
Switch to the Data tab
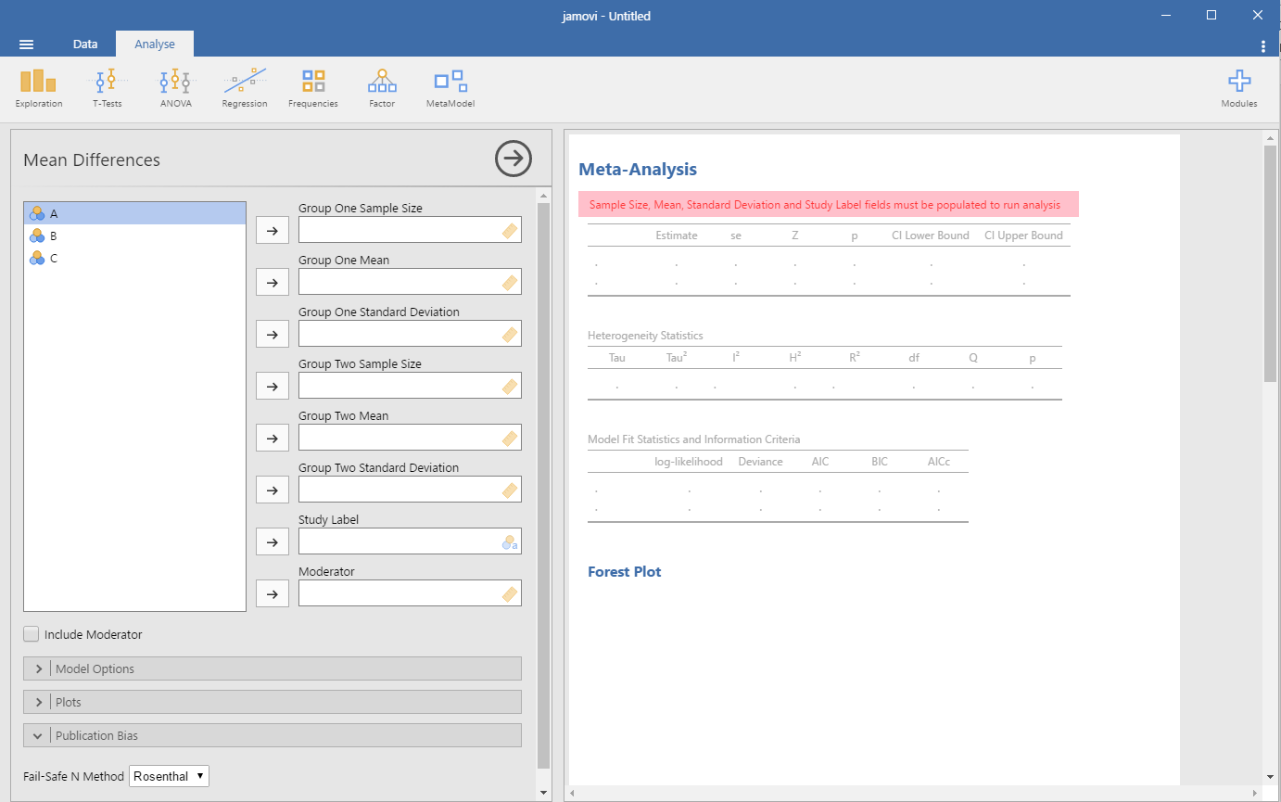[85, 44]
